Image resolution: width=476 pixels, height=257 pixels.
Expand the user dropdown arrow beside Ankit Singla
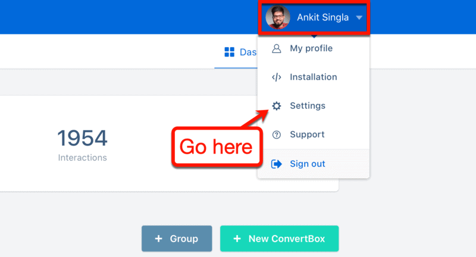[x=359, y=18]
